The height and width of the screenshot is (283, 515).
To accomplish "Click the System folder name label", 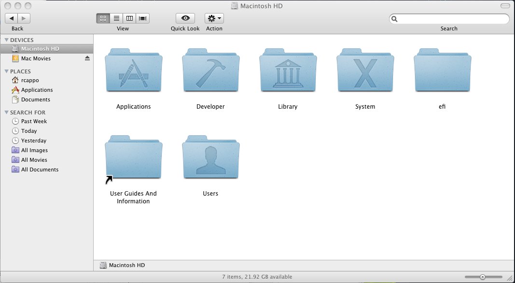I will coord(365,107).
